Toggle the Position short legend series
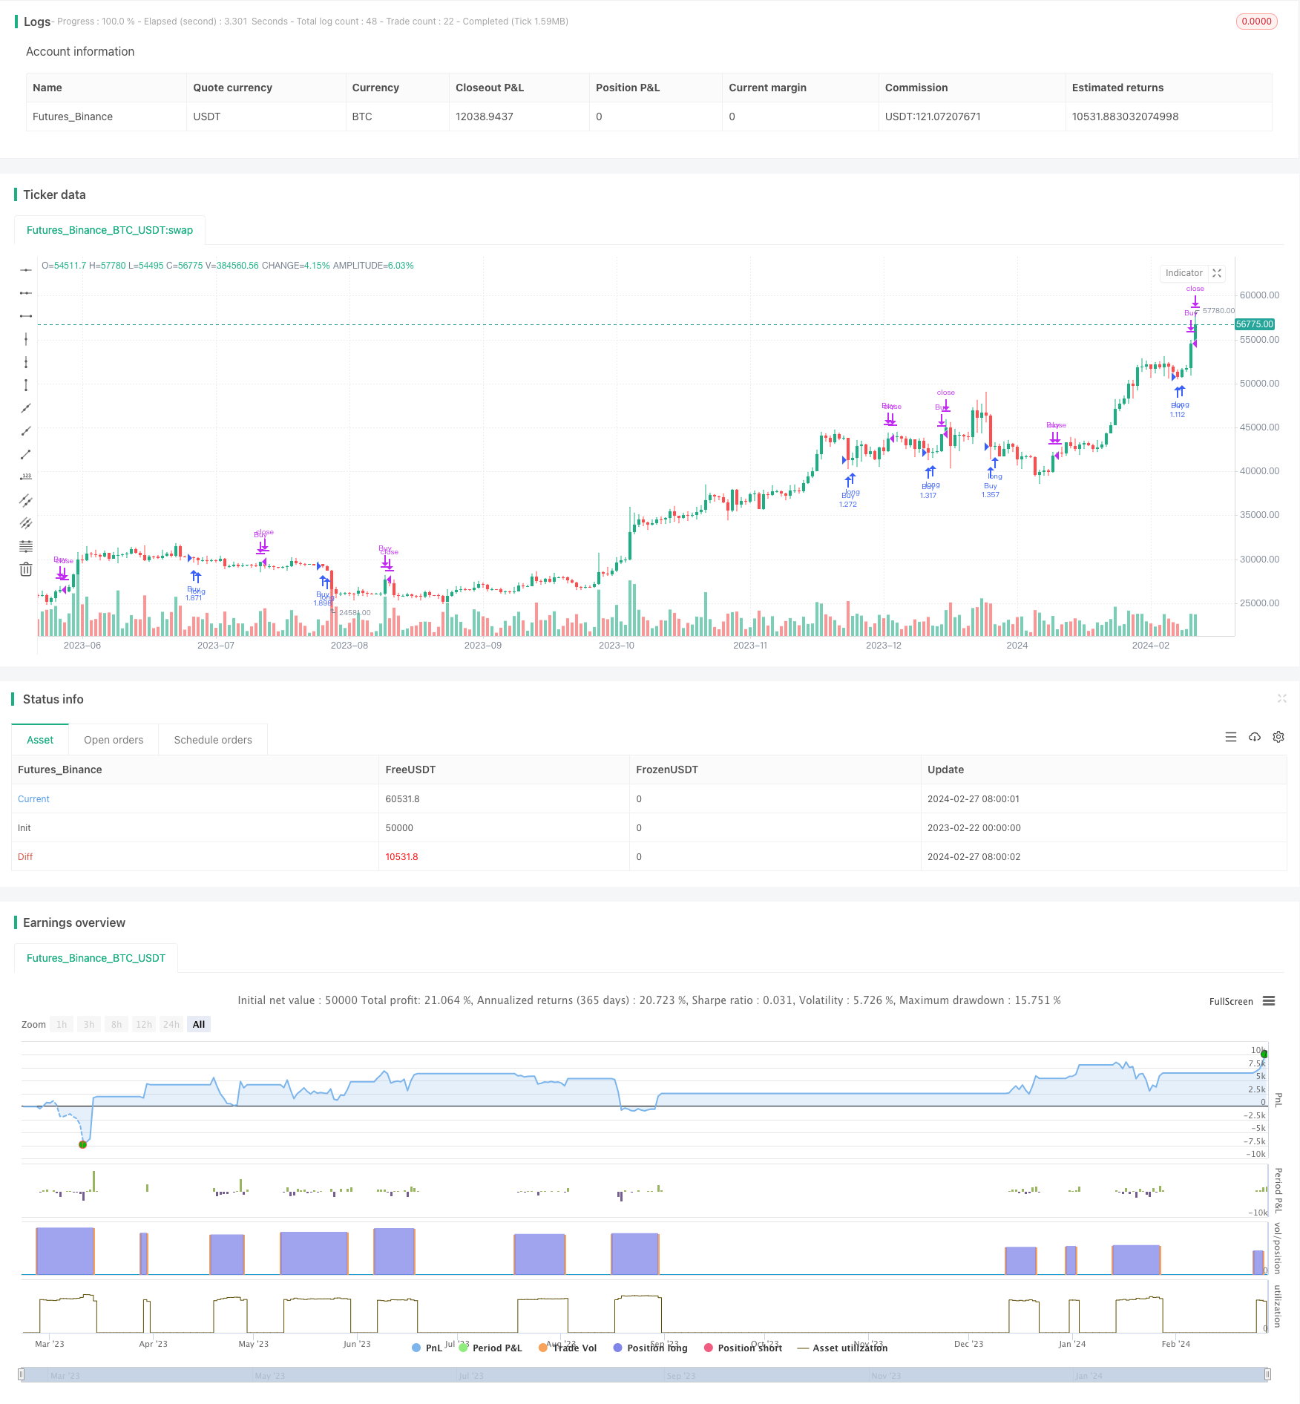 743,1348
